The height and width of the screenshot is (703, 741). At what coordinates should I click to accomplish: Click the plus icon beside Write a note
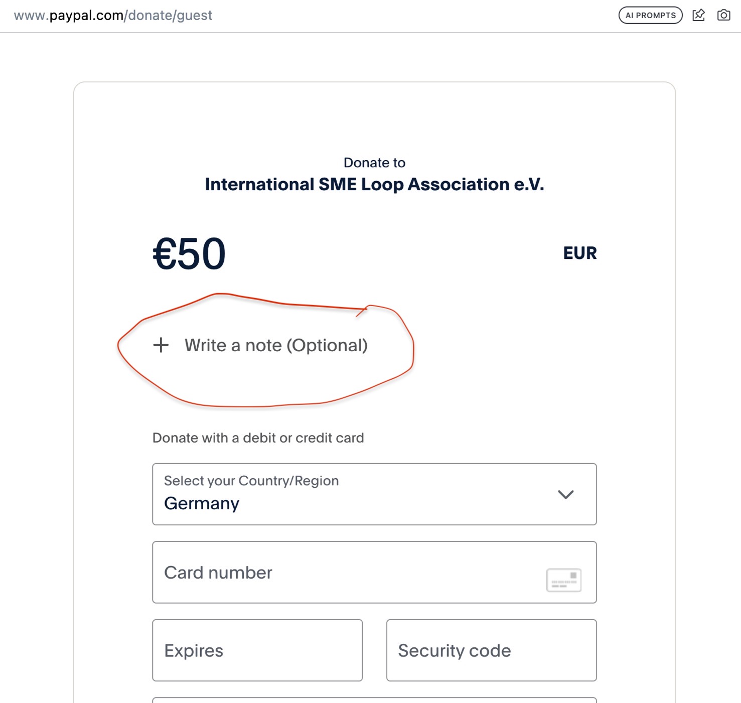(x=161, y=345)
